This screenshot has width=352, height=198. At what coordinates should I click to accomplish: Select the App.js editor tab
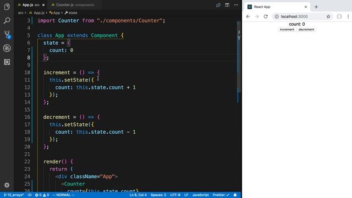[28, 5]
